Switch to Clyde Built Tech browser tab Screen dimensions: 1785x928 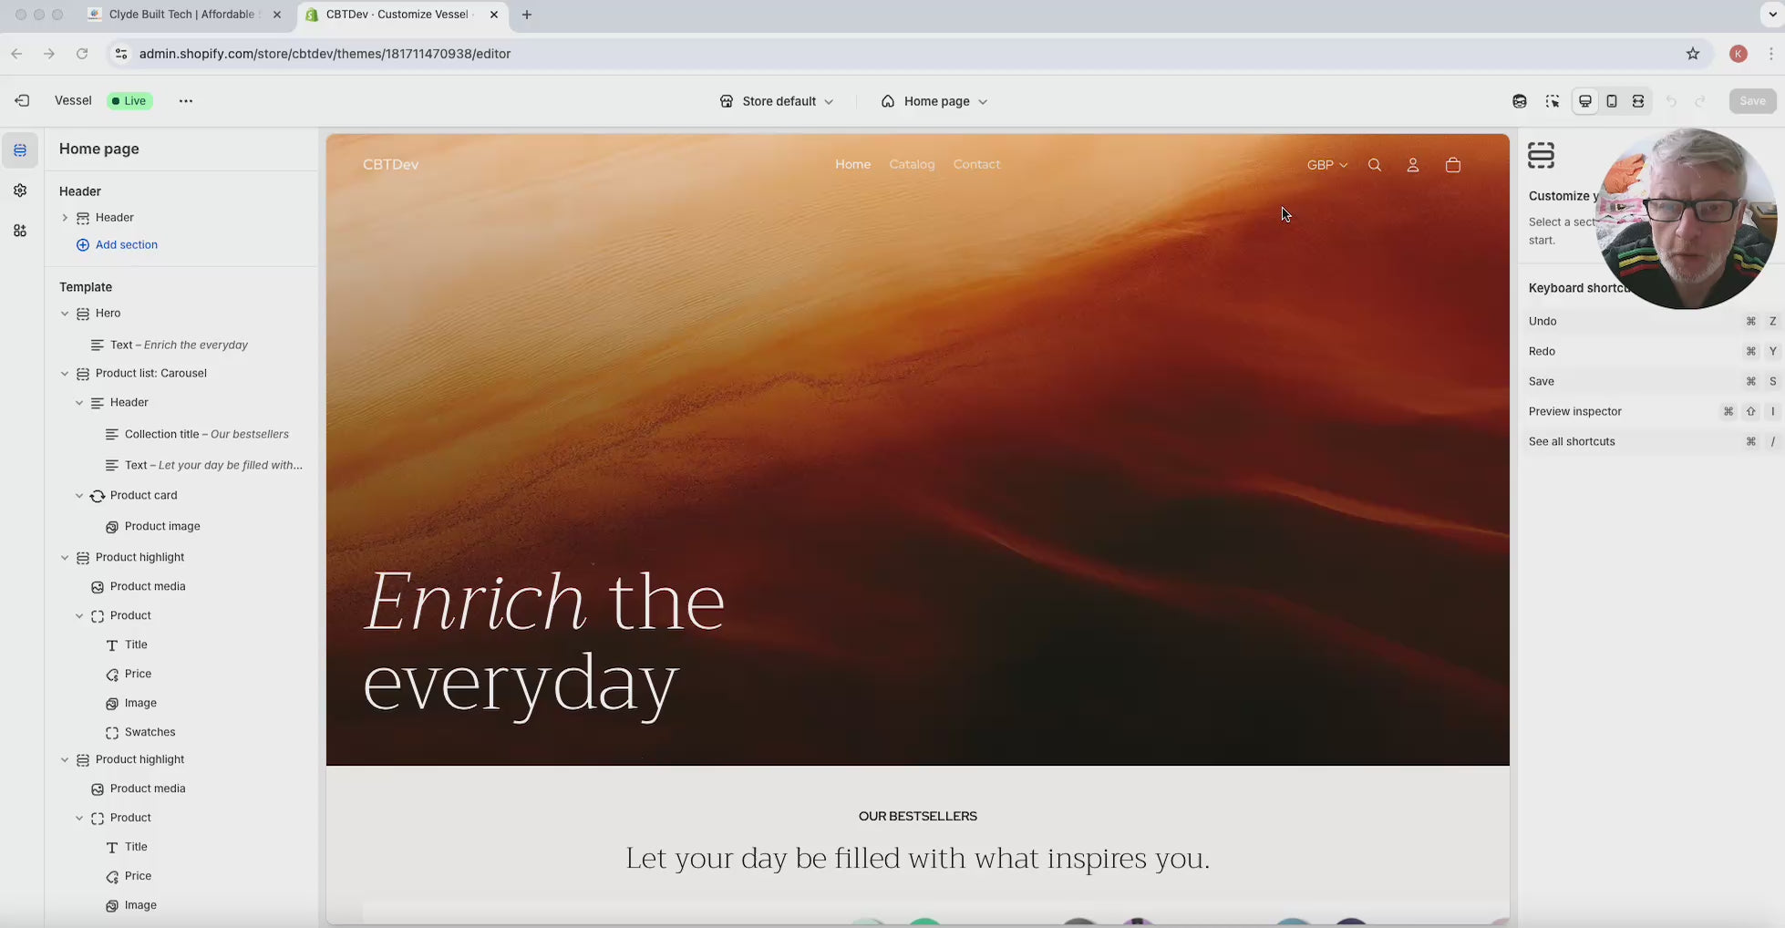pos(181,15)
